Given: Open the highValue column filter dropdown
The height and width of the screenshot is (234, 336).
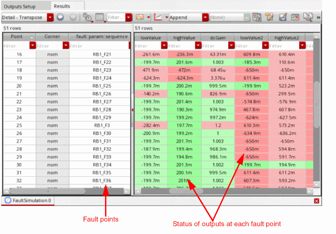Looking at the screenshot, I should pos(198,46).
